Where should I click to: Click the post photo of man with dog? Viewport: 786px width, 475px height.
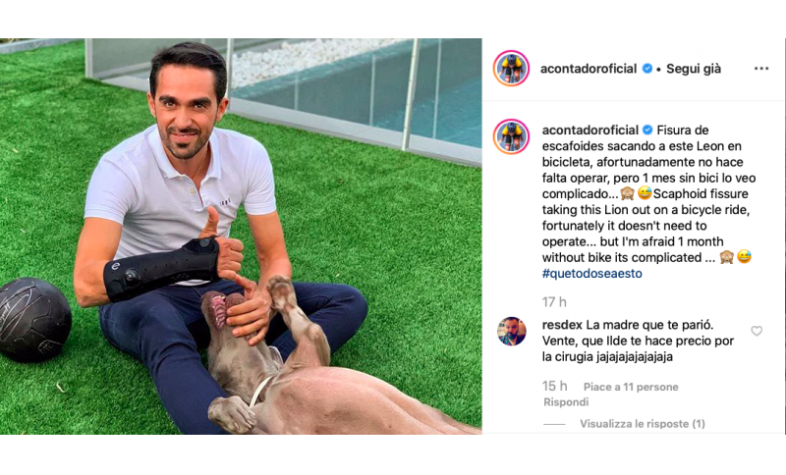pos(241,237)
